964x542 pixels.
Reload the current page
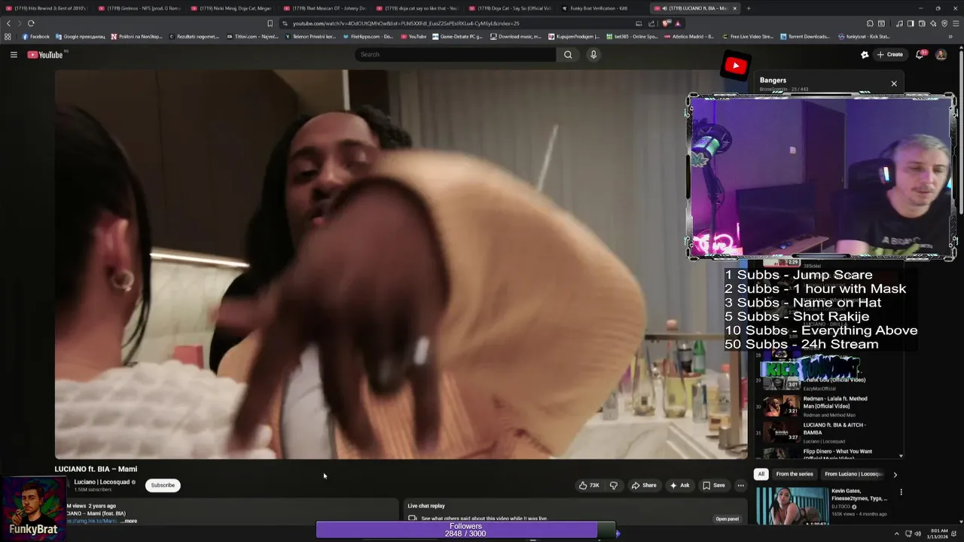click(x=31, y=23)
